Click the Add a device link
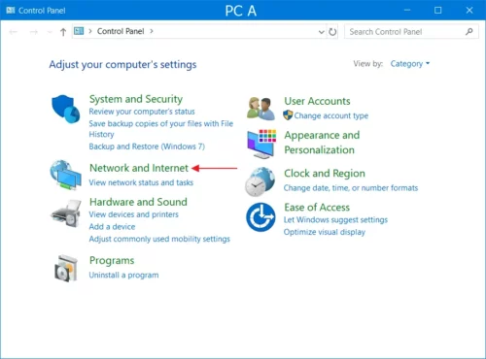 112,227
